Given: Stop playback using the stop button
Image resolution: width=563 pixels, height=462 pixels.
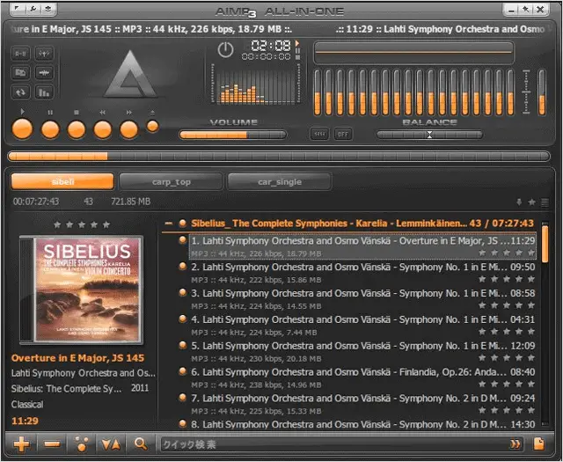Looking at the screenshot, I should 77,129.
